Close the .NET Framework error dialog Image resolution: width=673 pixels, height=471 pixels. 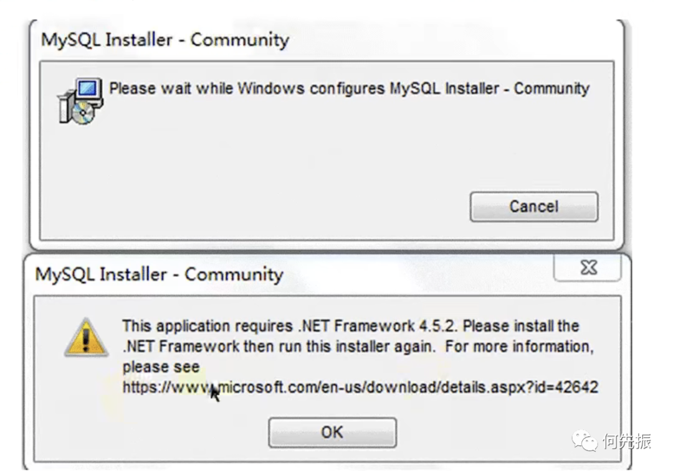pyautogui.click(x=588, y=268)
